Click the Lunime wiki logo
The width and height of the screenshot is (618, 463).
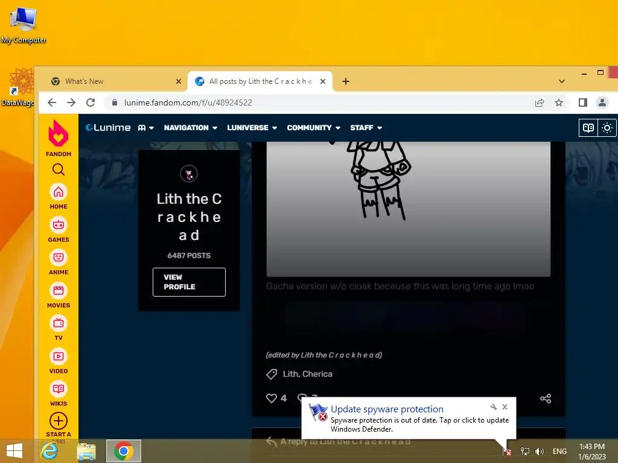click(x=109, y=128)
